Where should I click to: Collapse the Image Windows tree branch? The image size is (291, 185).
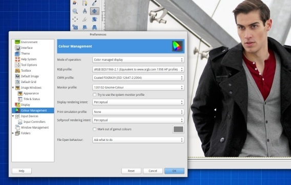click(13, 88)
